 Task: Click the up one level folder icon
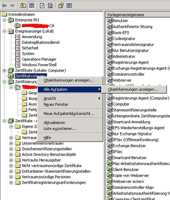tap(23, 6)
